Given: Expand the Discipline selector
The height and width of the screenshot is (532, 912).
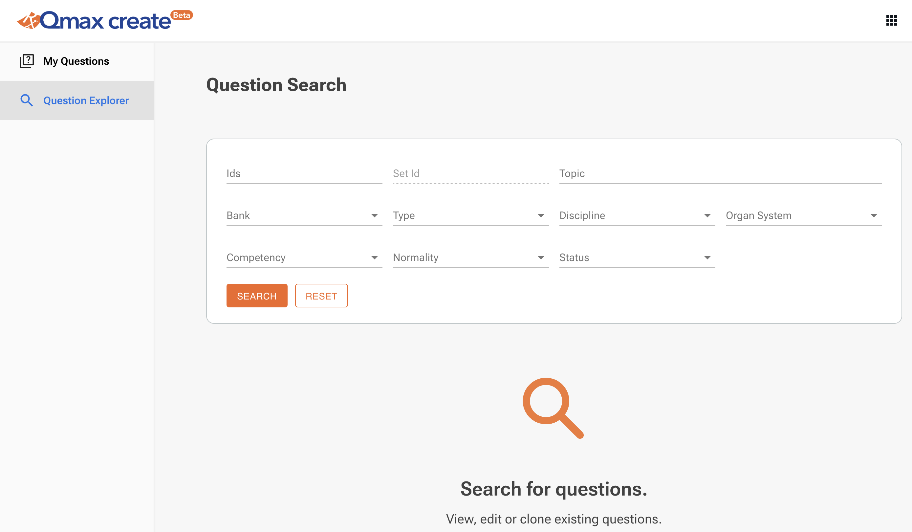Looking at the screenshot, I should point(707,215).
